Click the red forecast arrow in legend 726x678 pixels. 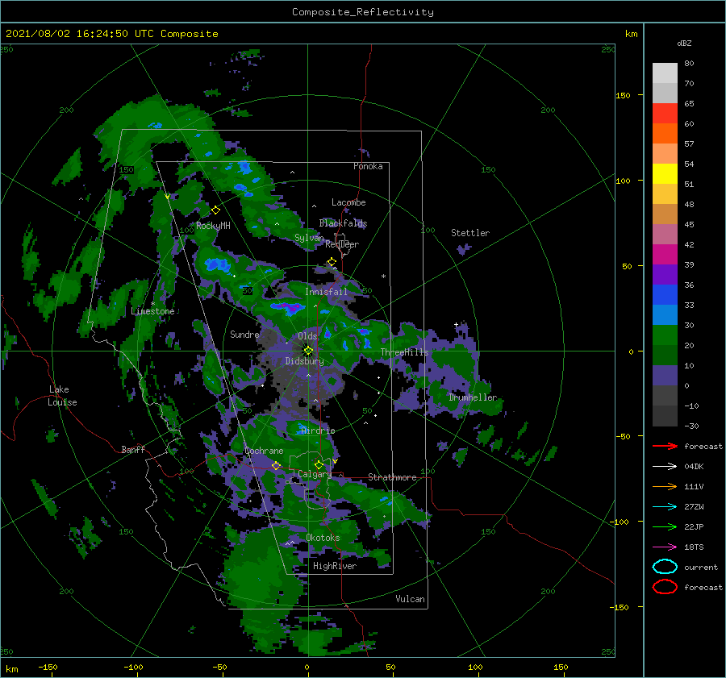pyautogui.click(x=665, y=446)
